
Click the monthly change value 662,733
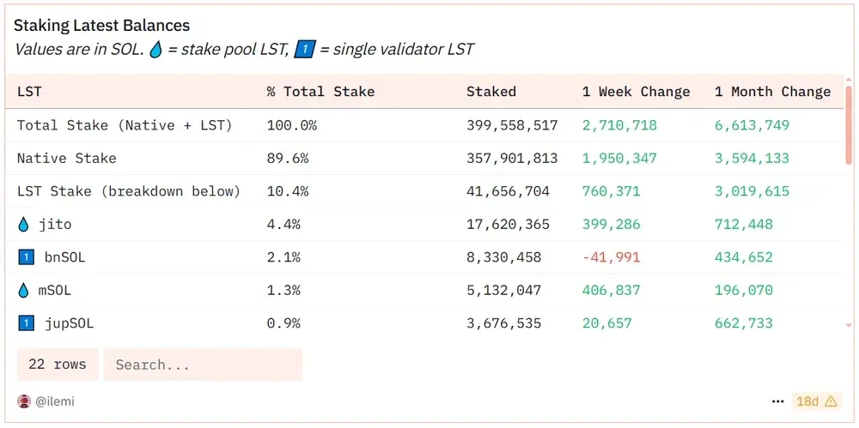pos(744,323)
